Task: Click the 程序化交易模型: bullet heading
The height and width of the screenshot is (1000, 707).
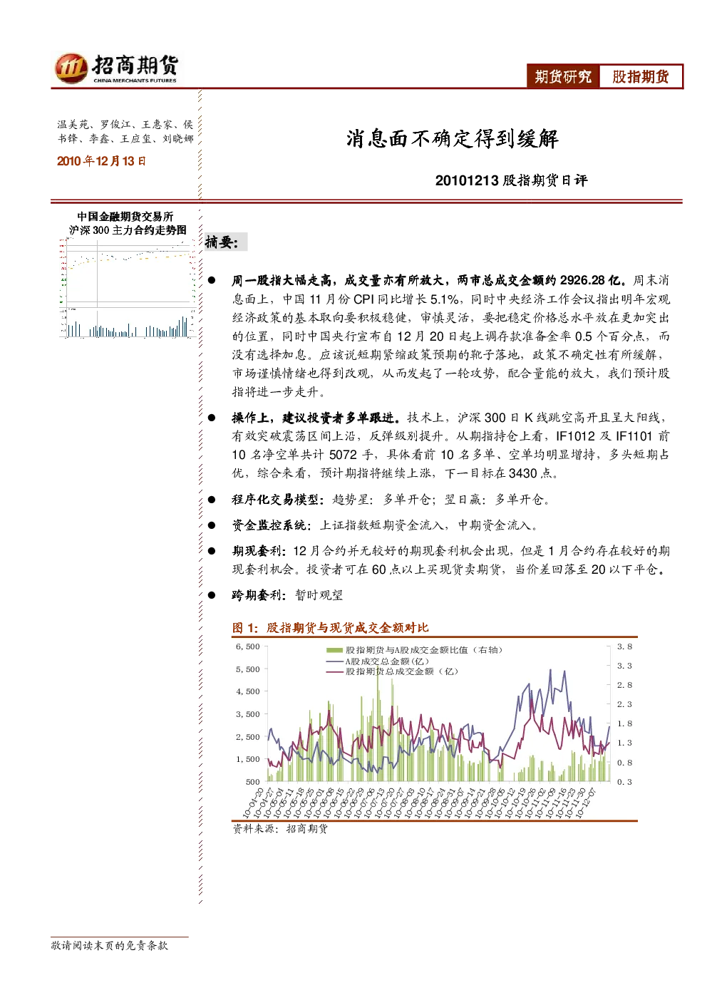Action: 279,500
